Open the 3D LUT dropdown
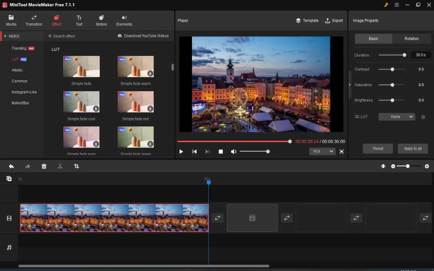The image size is (434, 271). coord(397,117)
